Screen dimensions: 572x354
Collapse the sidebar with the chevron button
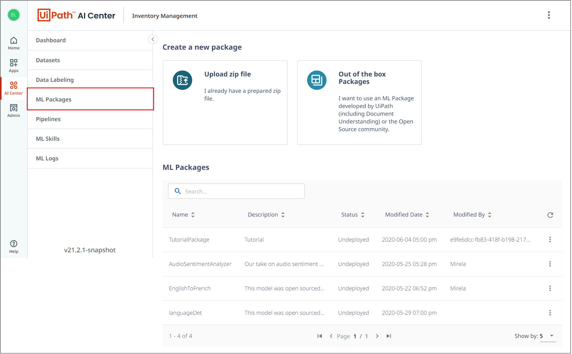[153, 39]
